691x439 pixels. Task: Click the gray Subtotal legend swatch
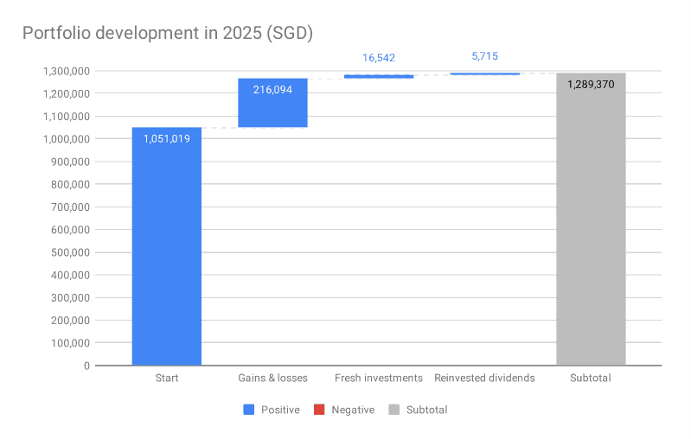tap(394, 410)
